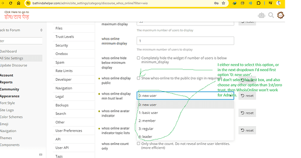Enable Only show the count checkbox
The image size is (301, 158).
pyautogui.click(x=138, y=144)
